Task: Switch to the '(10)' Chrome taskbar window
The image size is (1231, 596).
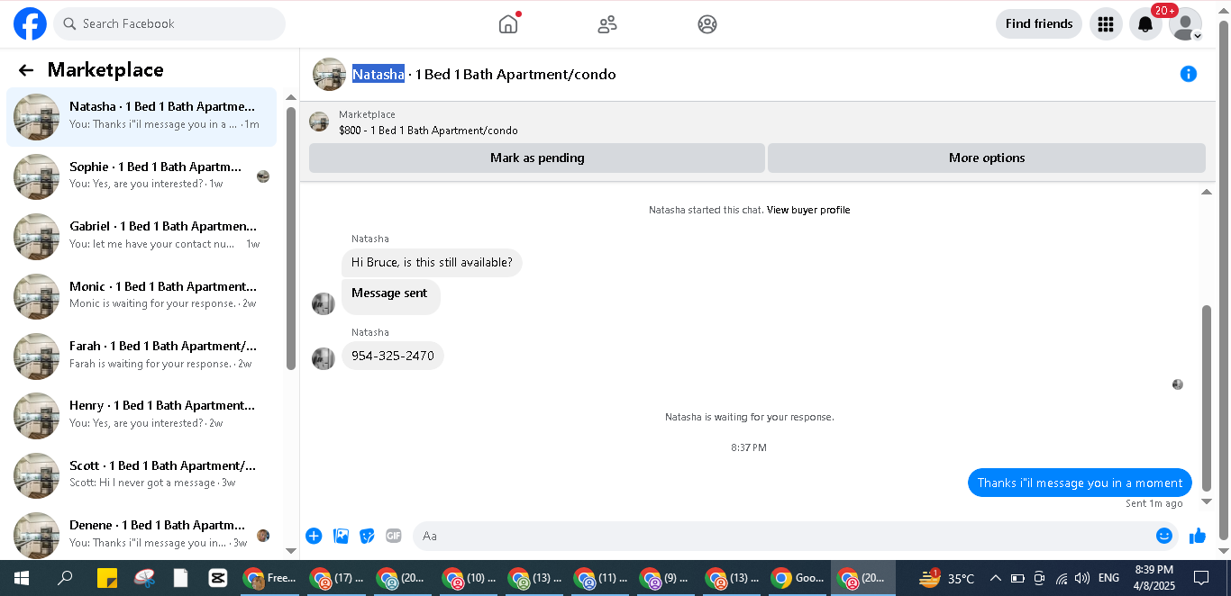Action: tap(470, 578)
